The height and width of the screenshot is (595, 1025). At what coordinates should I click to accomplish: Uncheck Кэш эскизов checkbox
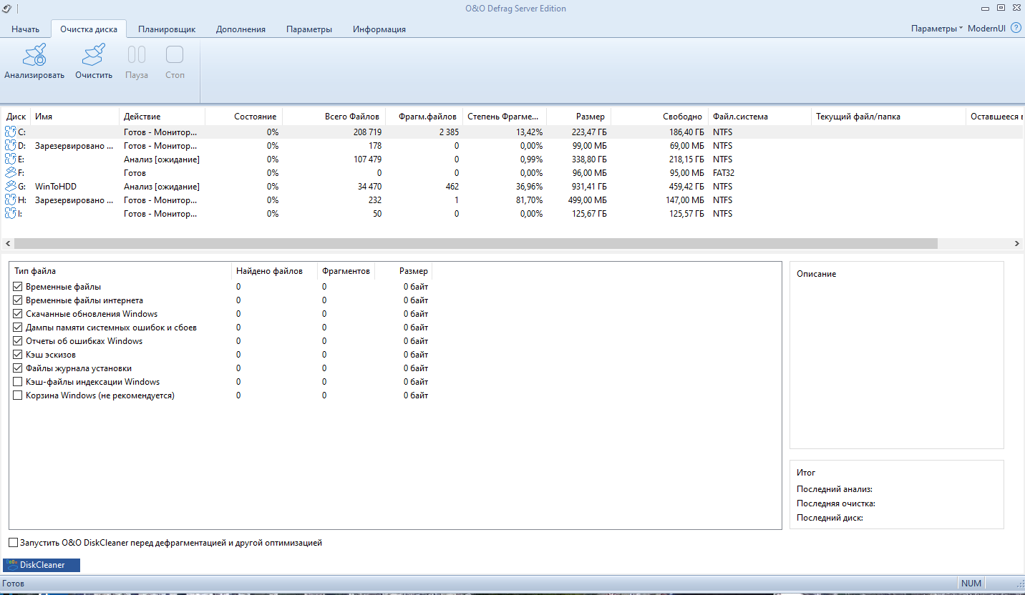[18, 355]
